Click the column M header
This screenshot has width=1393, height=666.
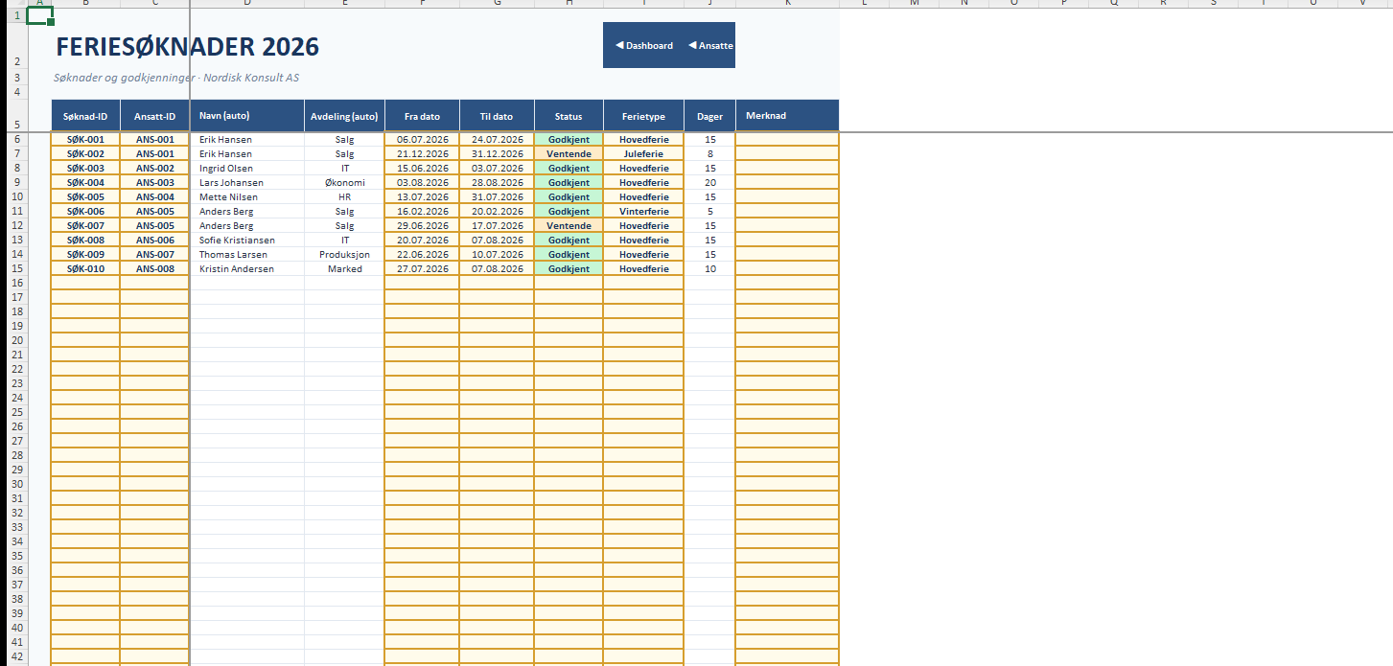(x=914, y=3)
